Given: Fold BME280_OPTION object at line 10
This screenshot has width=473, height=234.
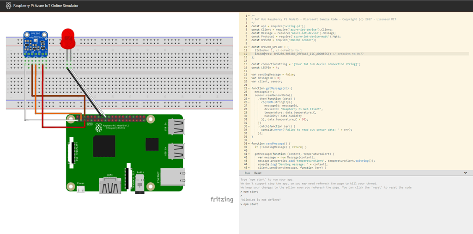Looking at the screenshot, I should tap(249, 47).
